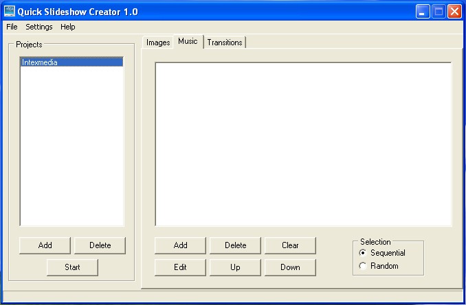This screenshot has width=466, height=305.
Task: Open the File menu
Action: coord(12,27)
